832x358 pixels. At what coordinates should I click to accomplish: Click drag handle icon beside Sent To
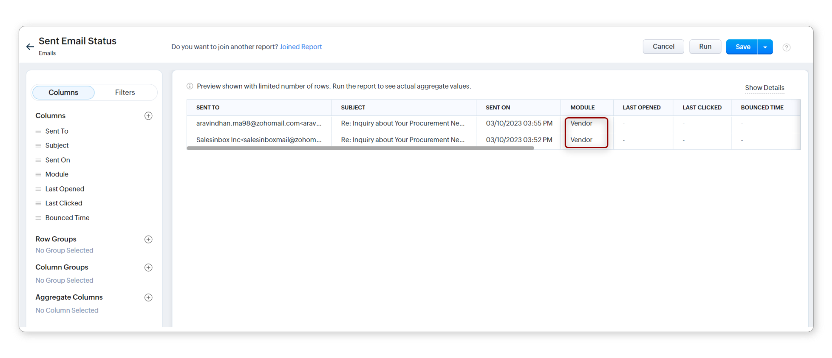[38, 131]
